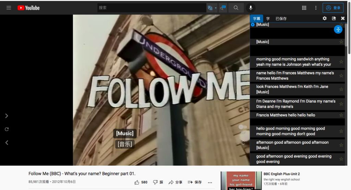Open BBC English Plus-Unit 2 thumbnail

pos(241,181)
